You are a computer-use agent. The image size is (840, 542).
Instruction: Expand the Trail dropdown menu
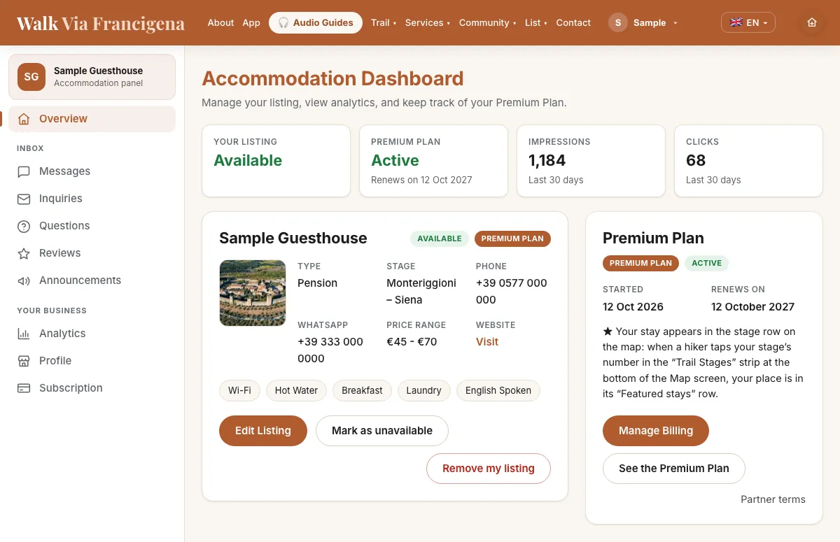(x=384, y=22)
